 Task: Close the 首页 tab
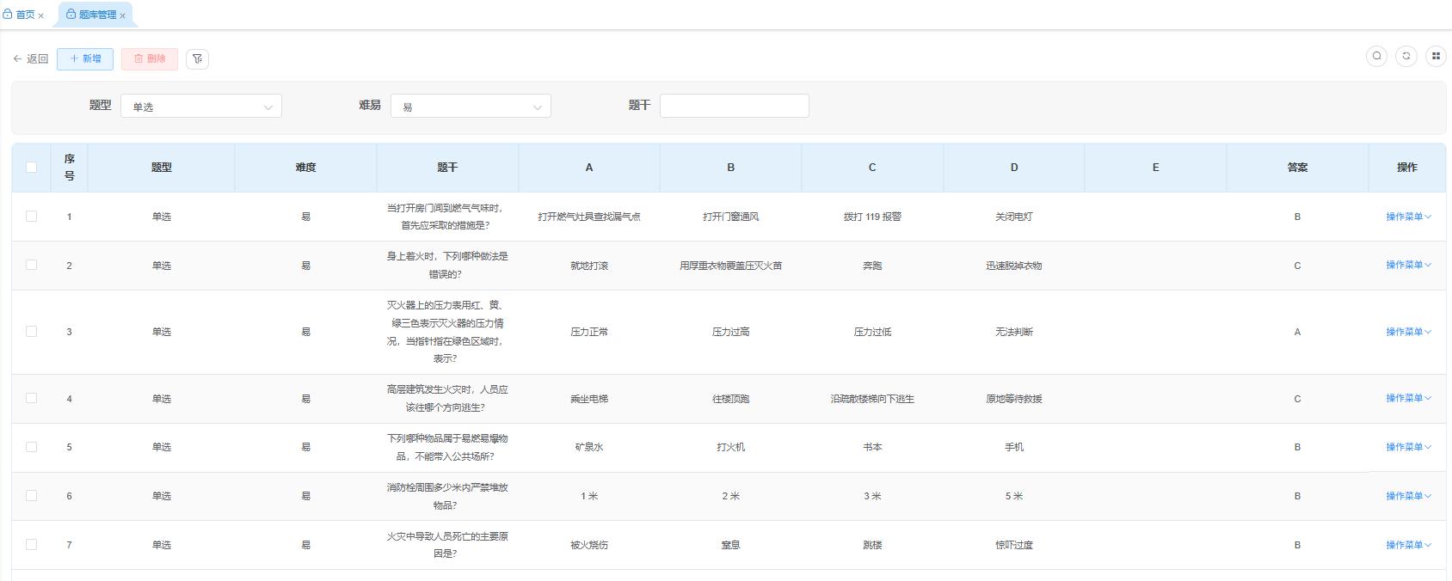pyautogui.click(x=40, y=15)
